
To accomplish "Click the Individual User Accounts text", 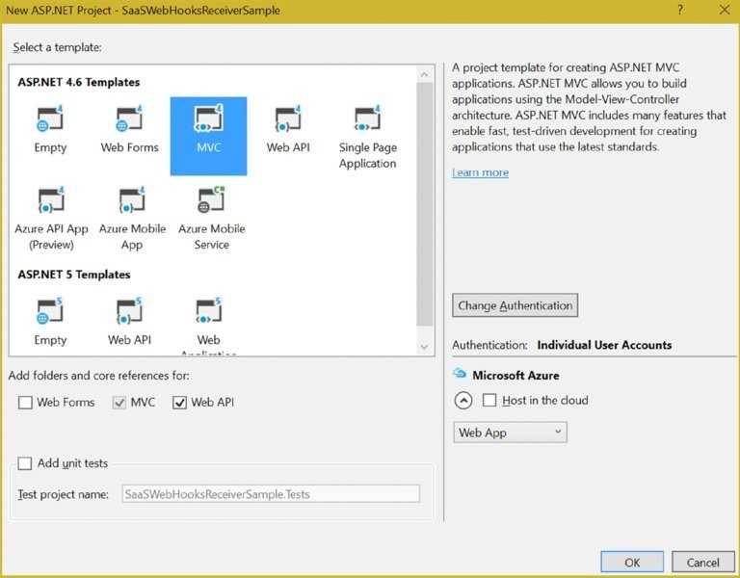I will 604,345.
